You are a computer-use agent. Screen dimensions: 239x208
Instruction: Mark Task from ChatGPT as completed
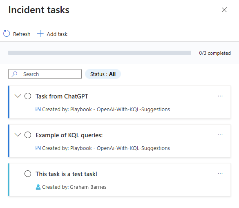[28, 96]
